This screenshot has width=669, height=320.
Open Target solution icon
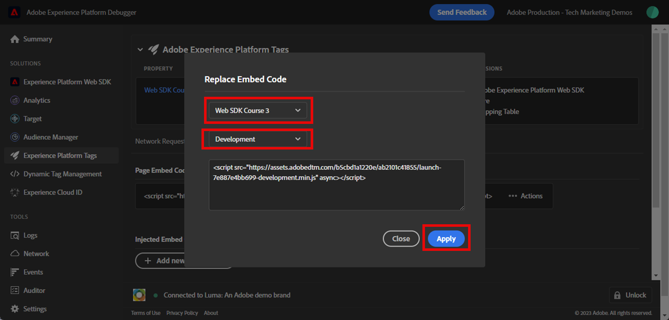point(15,119)
